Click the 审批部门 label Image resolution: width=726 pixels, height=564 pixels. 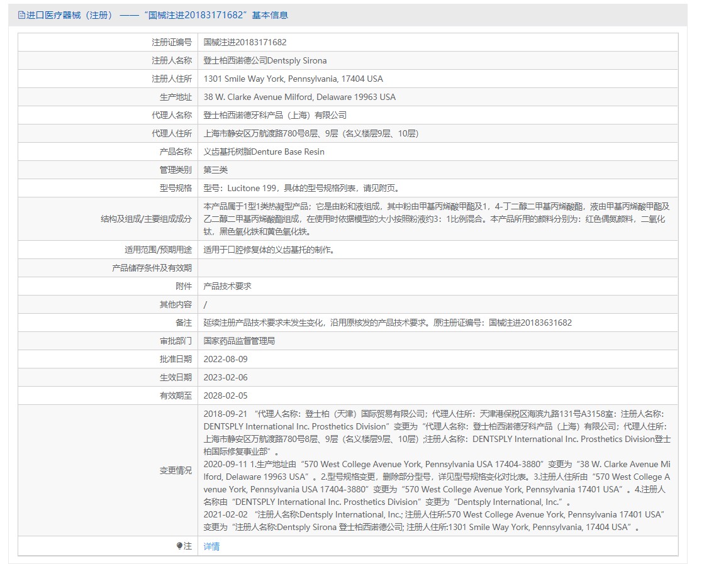tap(176, 341)
